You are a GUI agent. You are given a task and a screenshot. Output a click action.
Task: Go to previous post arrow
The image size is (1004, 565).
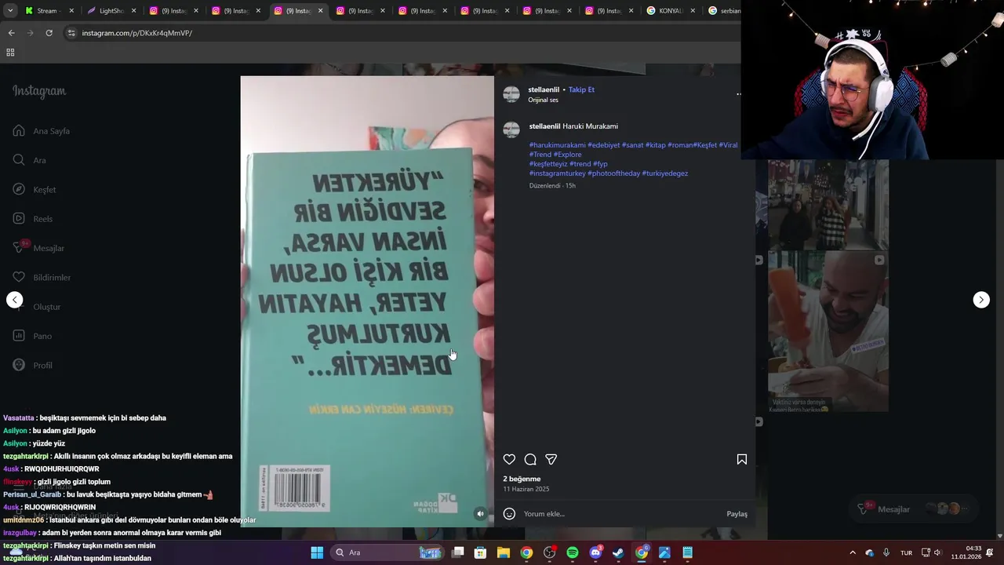coord(14,300)
